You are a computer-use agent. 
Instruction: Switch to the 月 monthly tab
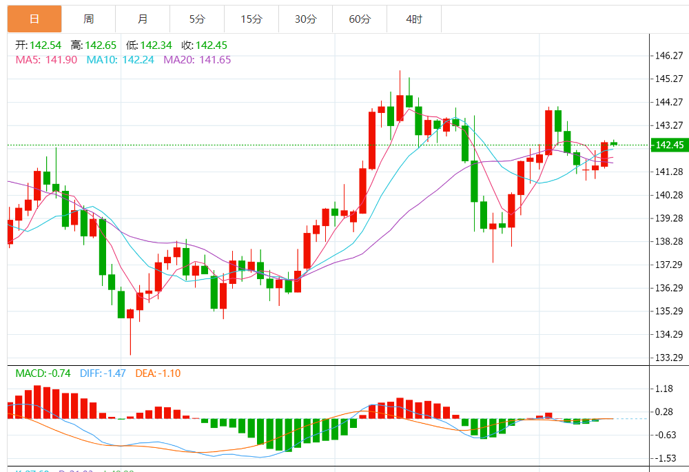143,19
